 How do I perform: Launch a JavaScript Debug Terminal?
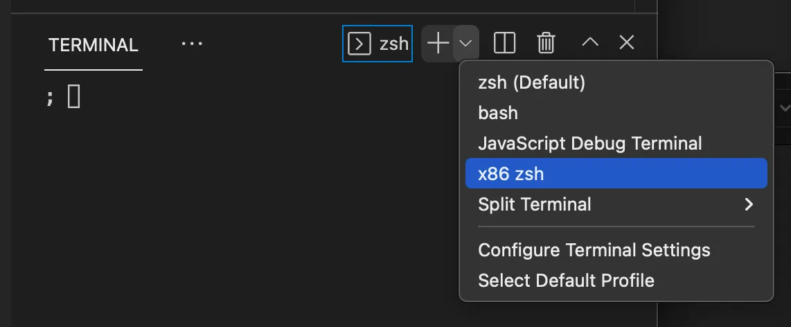(589, 143)
